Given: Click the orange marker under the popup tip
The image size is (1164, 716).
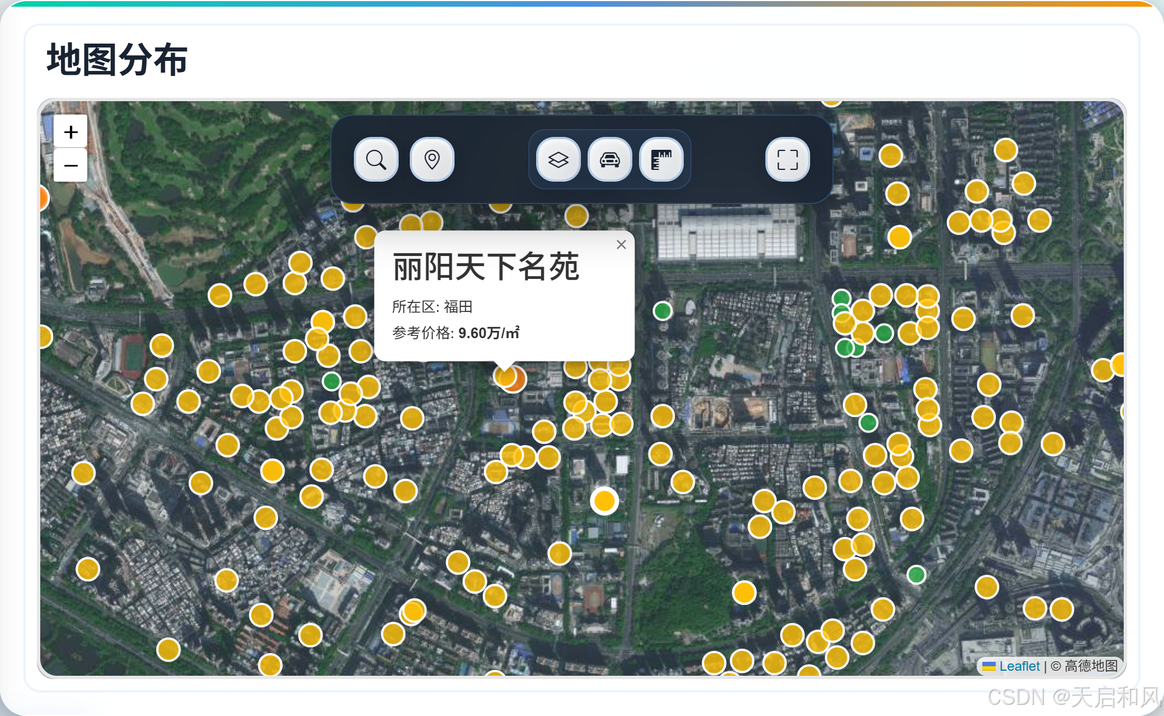Looking at the screenshot, I should tap(517, 380).
